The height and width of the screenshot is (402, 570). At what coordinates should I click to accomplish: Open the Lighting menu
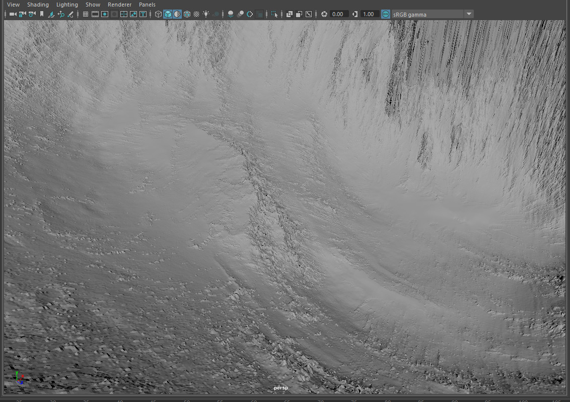click(67, 5)
